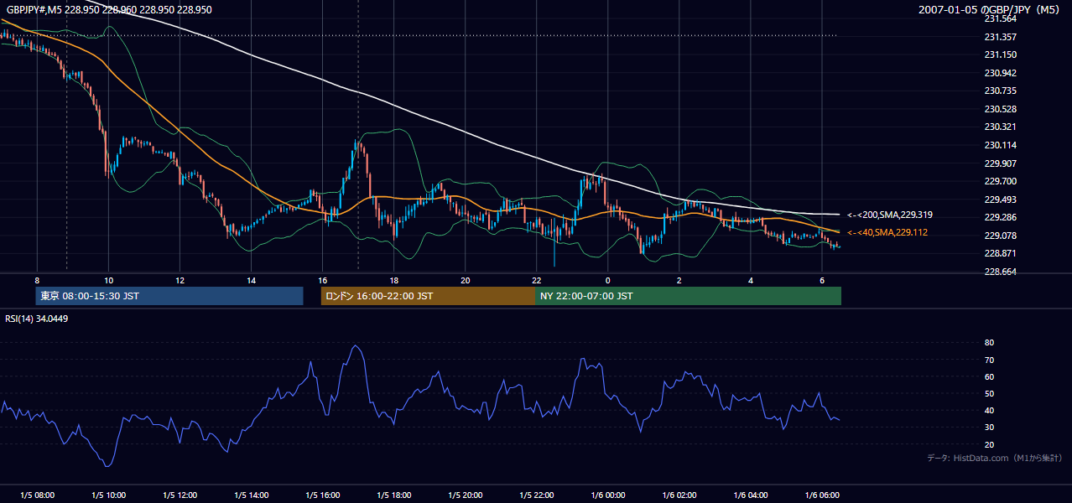Viewport: 1072px width, 503px height.
Task: Click price level 231.357 on the axis
Action: coord(1000,37)
